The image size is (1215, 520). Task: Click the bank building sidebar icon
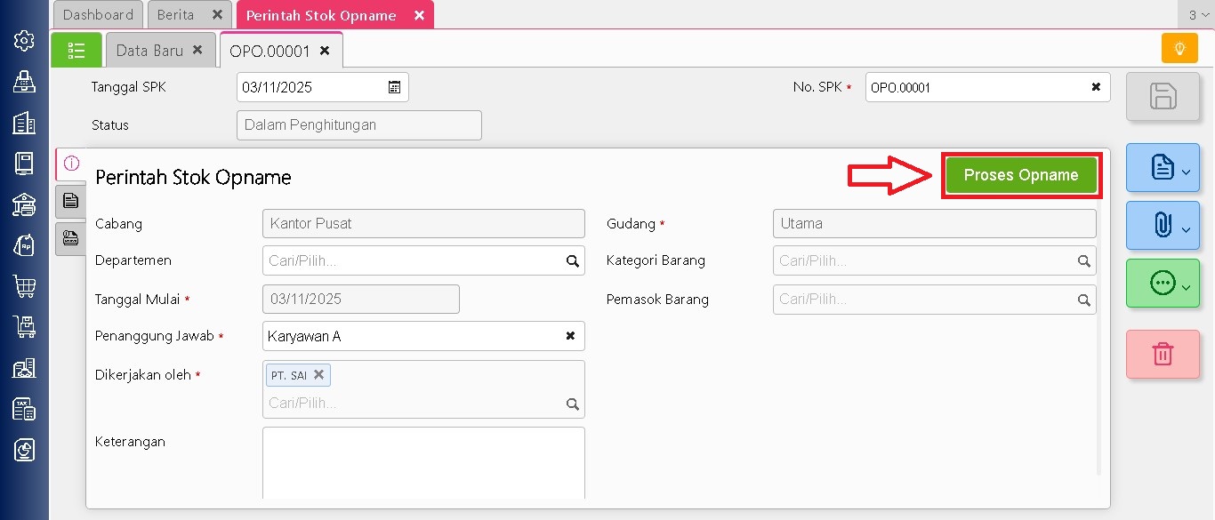pos(24,204)
